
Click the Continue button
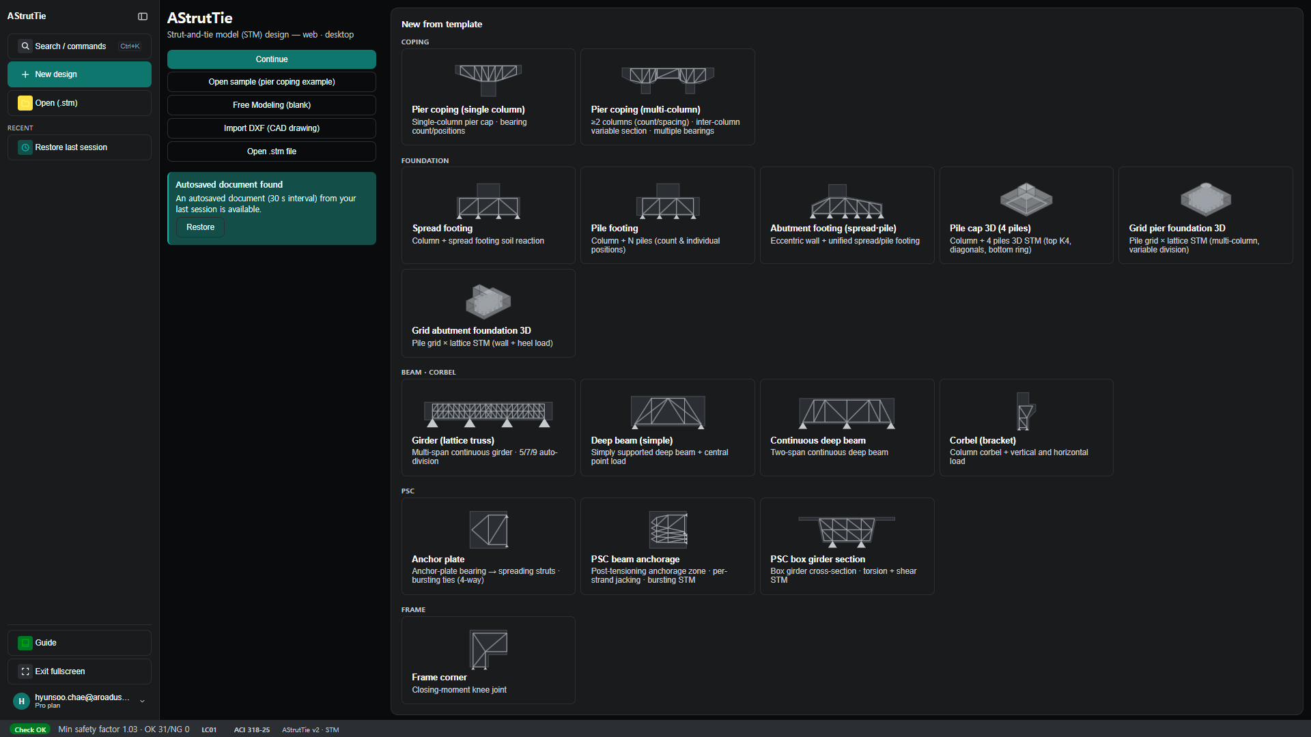click(x=272, y=59)
